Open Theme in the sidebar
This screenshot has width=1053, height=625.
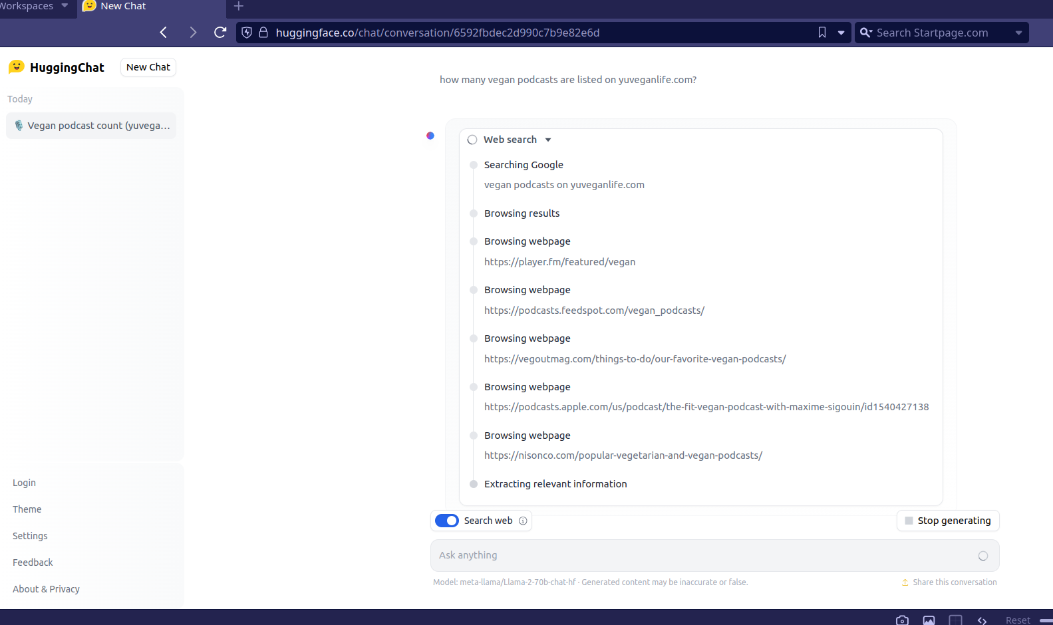27,509
